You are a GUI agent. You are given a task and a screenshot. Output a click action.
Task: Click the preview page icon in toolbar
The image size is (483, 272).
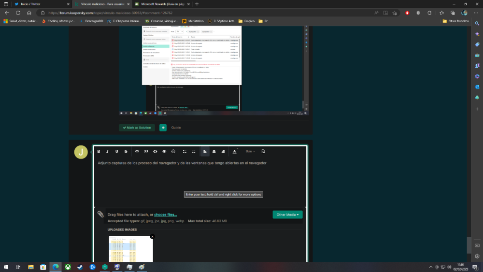(263, 151)
